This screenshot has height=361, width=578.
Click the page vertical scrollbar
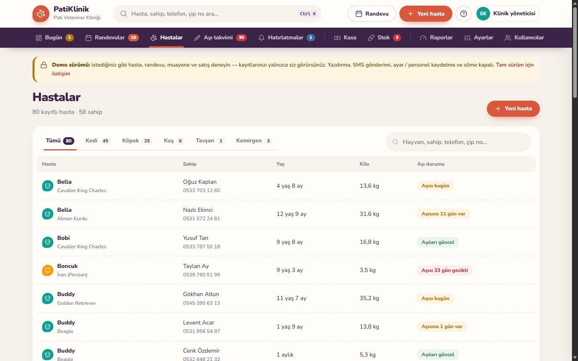click(x=575, y=180)
